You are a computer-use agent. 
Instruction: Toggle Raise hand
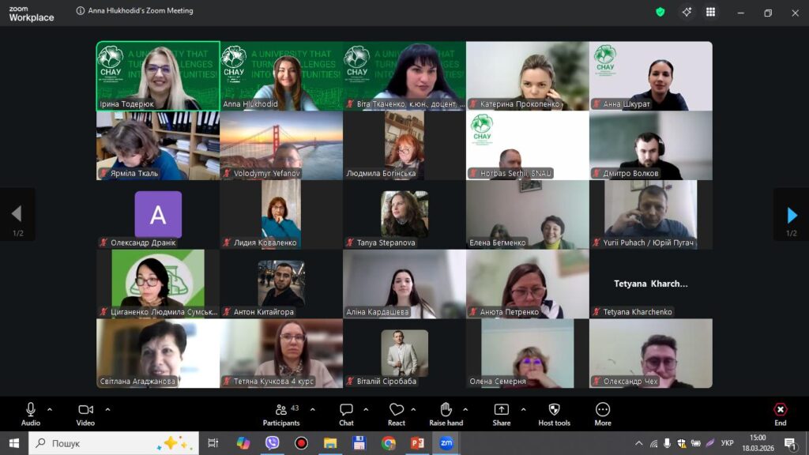tap(446, 414)
